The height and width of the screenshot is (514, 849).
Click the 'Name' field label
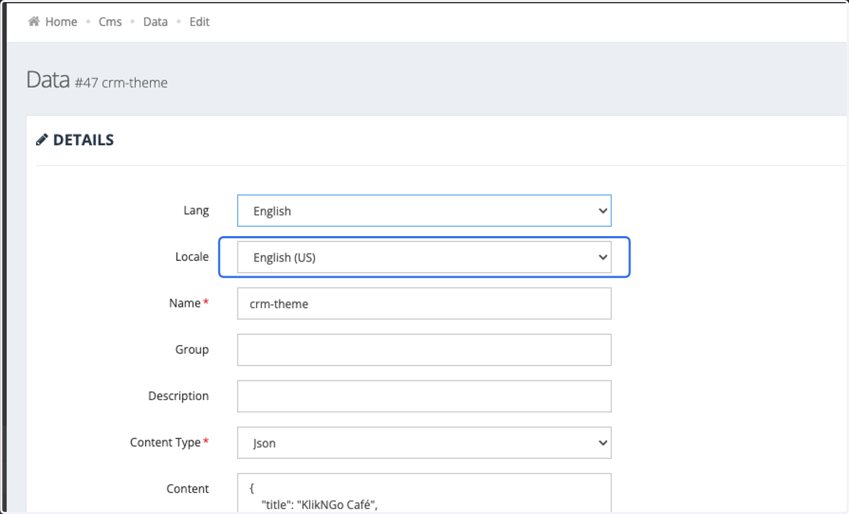tap(185, 303)
